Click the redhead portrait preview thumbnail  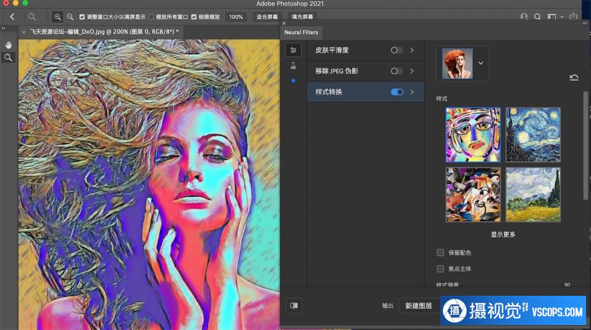tap(457, 63)
